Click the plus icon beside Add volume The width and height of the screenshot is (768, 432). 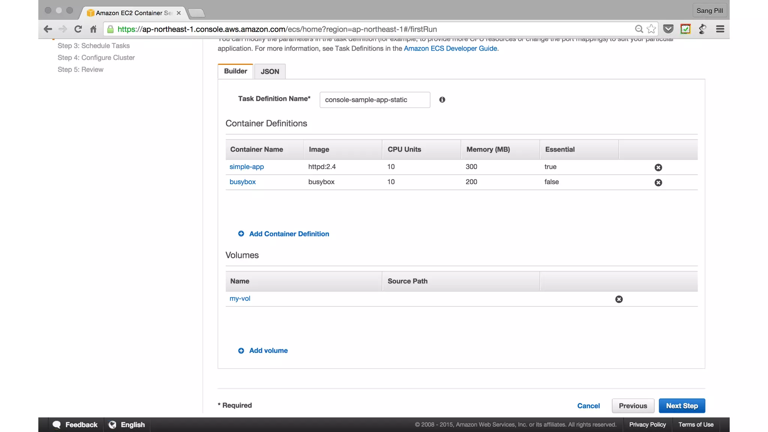click(241, 351)
